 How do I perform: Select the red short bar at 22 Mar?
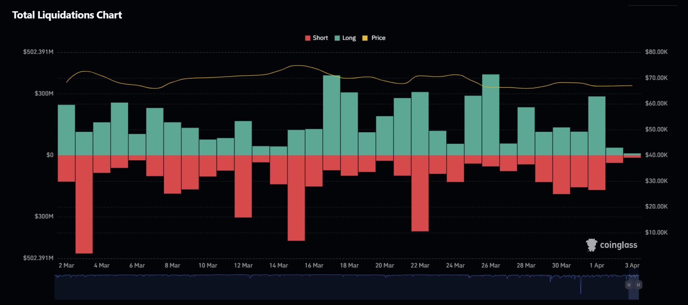[420, 193]
